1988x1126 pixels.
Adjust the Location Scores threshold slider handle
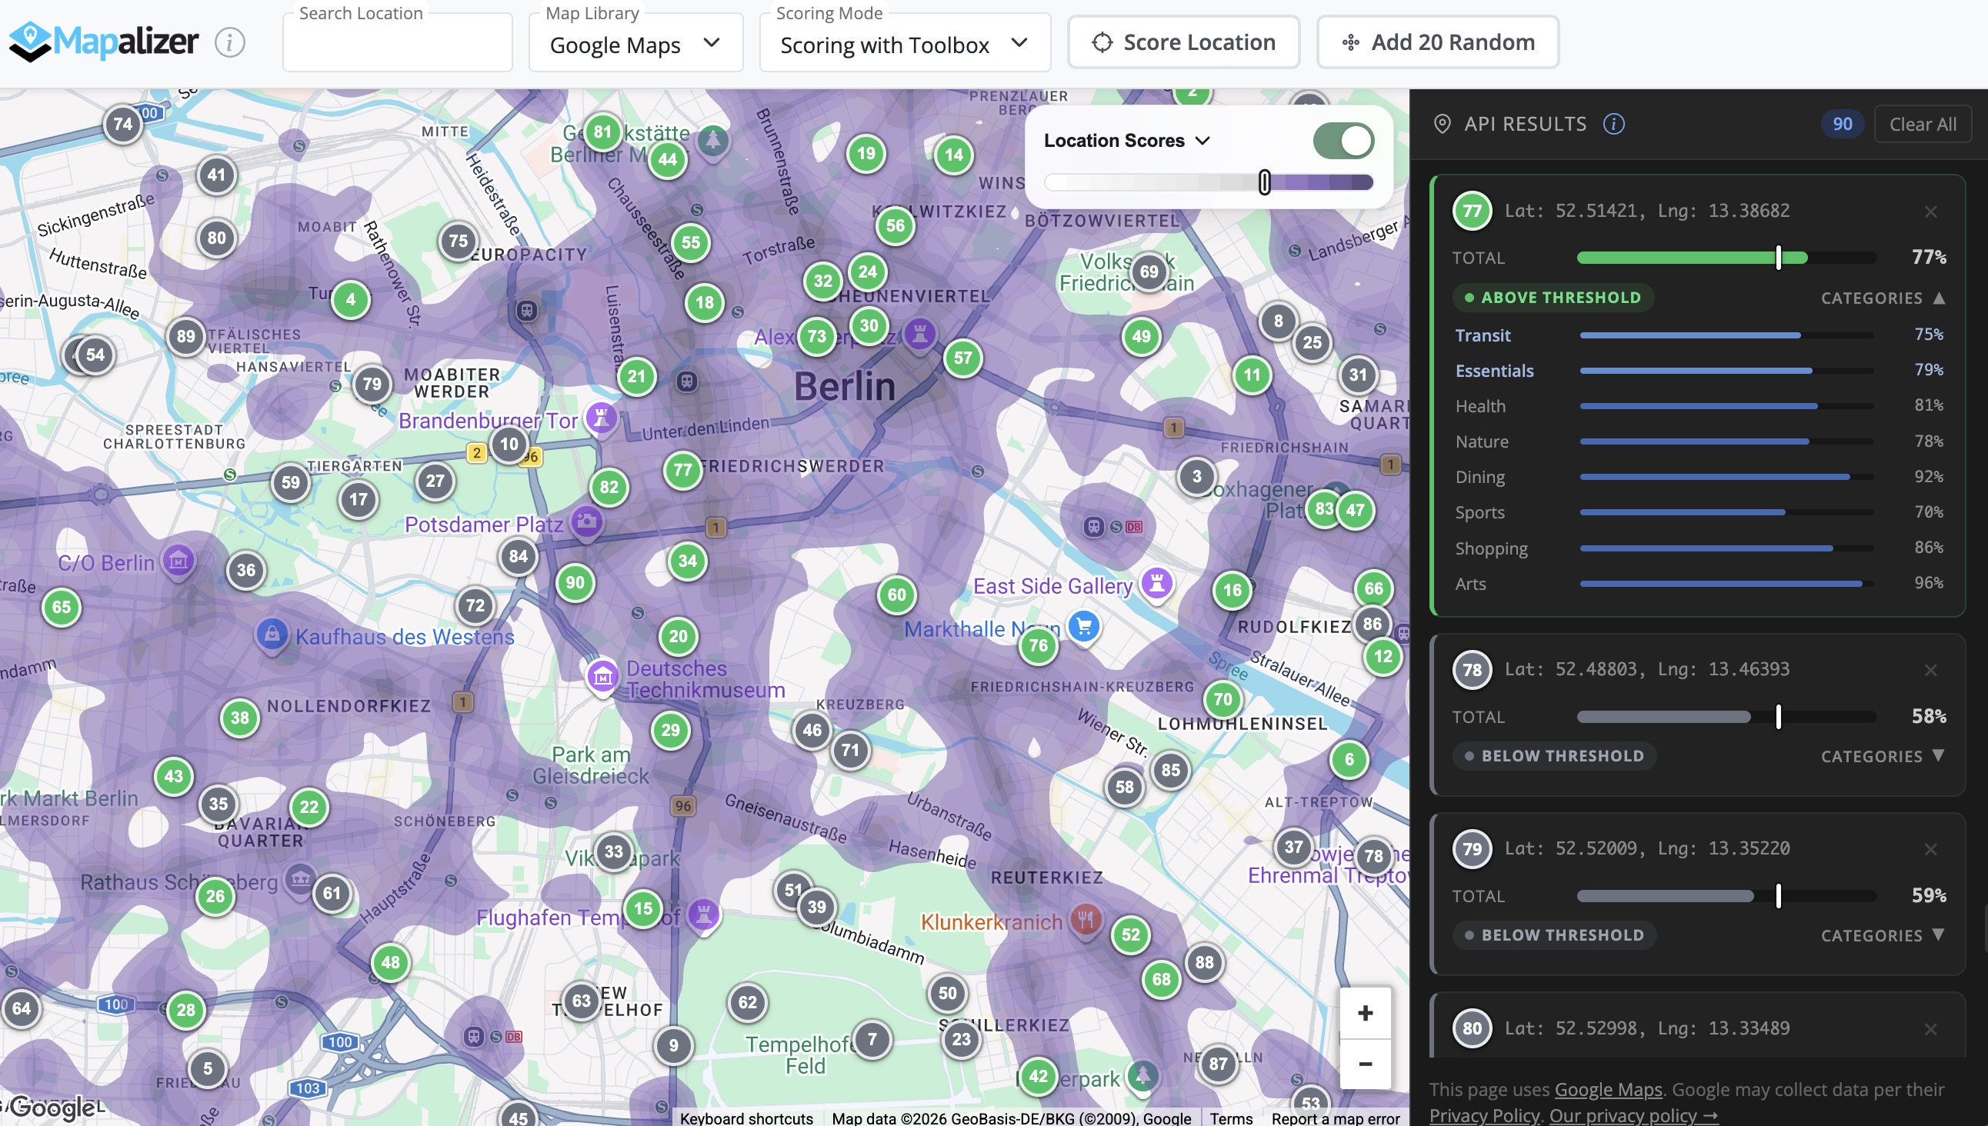tap(1264, 182)
